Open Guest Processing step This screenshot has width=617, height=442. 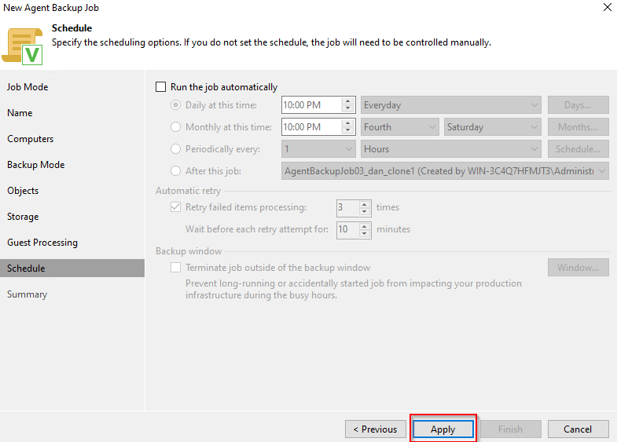point(42,243)
